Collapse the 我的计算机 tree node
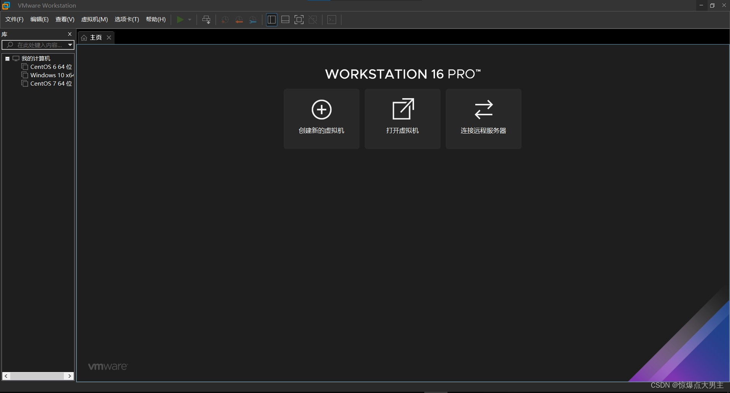The image size is (730, 393). click(7, 59)
